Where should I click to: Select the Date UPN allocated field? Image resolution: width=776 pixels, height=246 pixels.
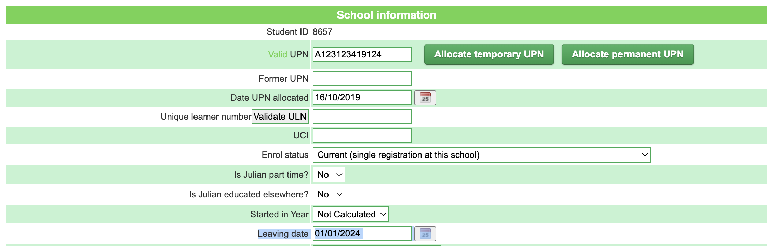click(362, 97)
